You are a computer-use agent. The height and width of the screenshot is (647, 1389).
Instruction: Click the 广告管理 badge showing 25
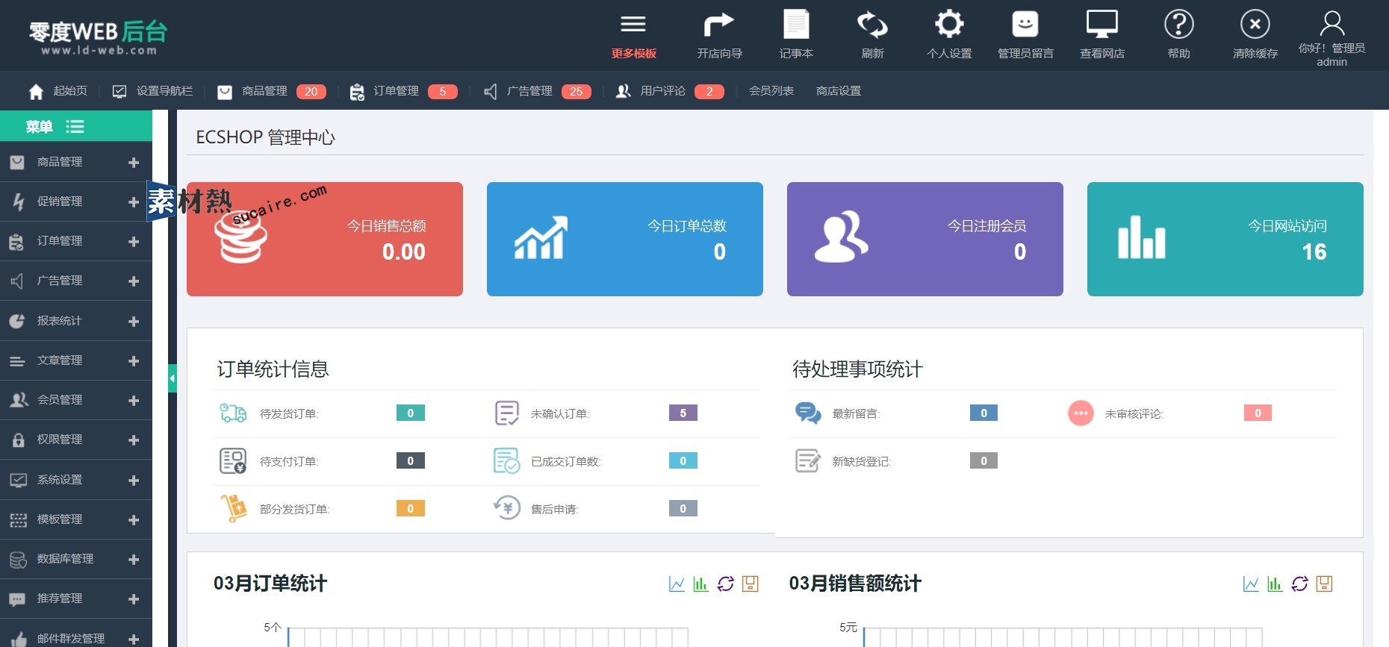pyautogui.click(x=577, y=92)
